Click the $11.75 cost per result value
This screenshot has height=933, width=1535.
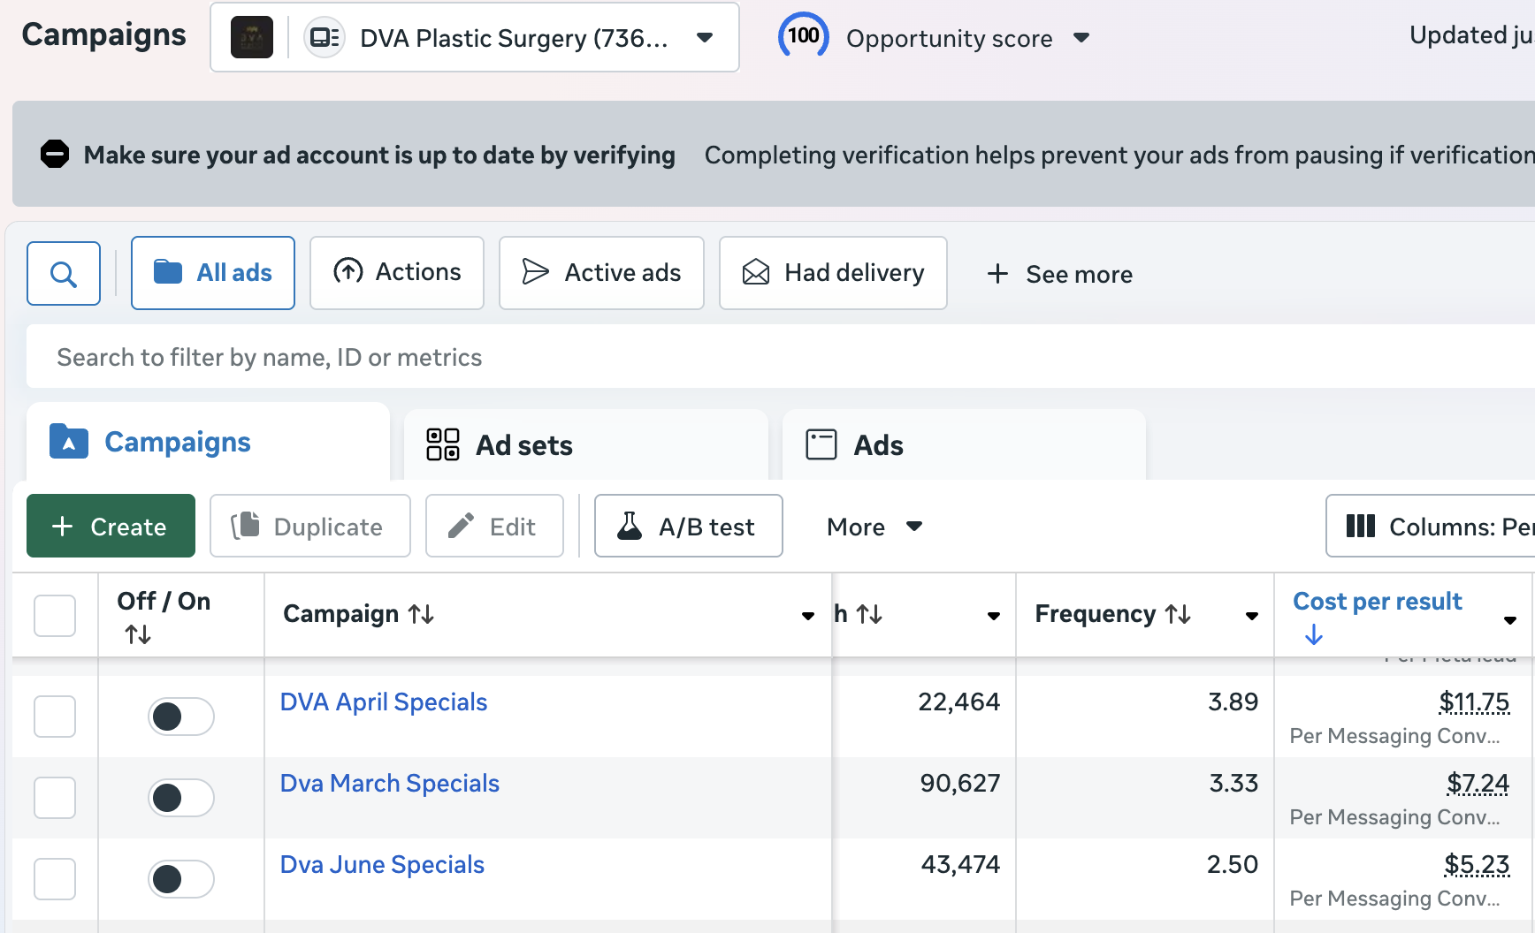tap(1474, 702)
